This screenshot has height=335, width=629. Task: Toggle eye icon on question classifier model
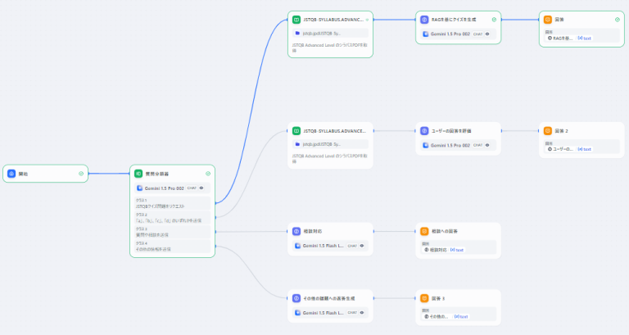[201, 188]
